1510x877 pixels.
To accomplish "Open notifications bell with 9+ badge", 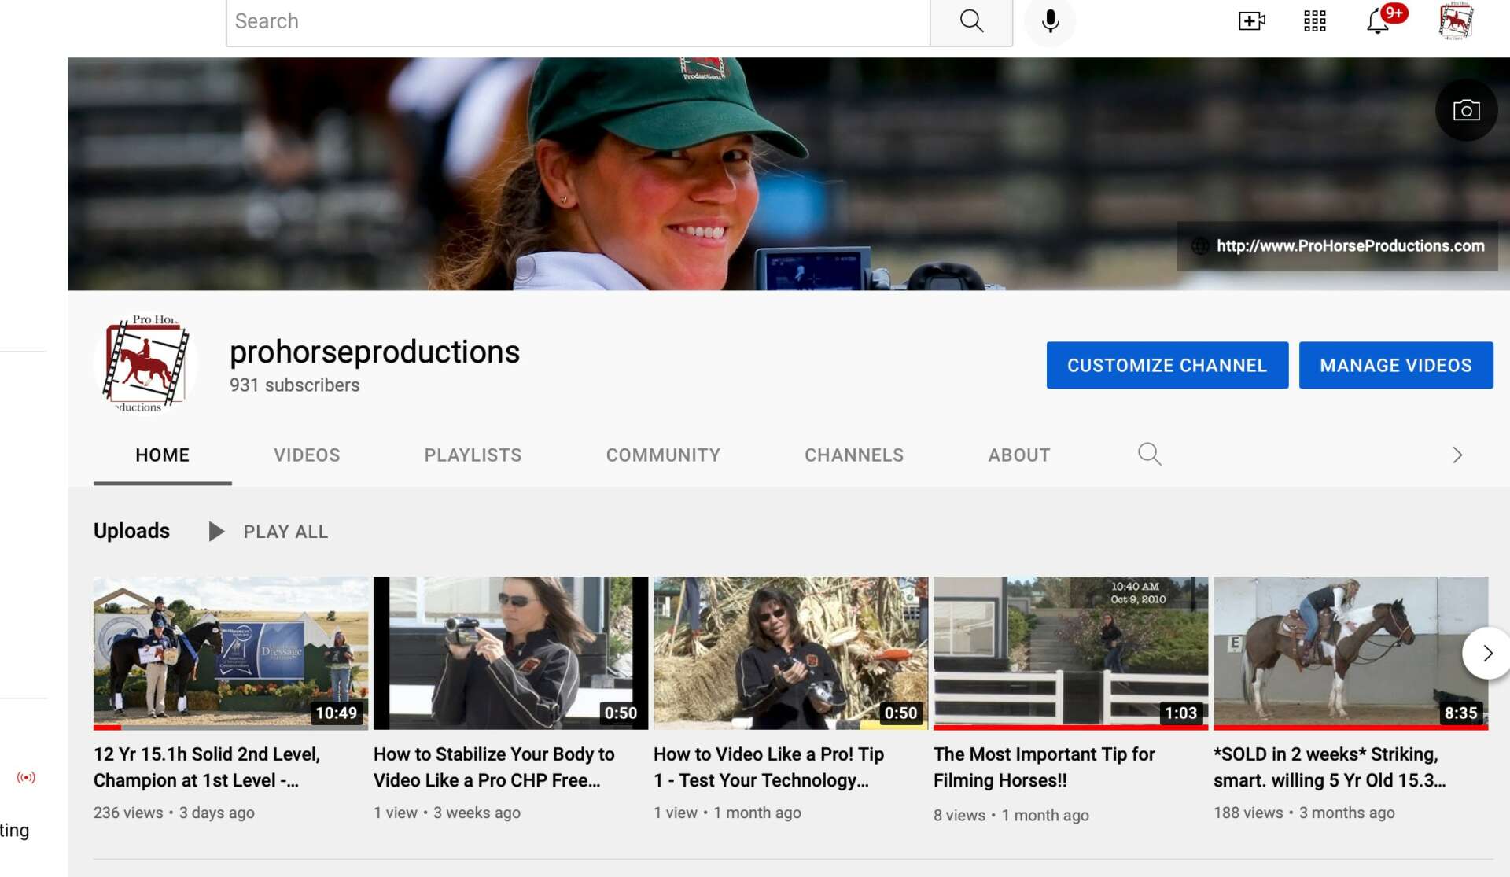I will pyautogui.click(x=1378, y=21).
